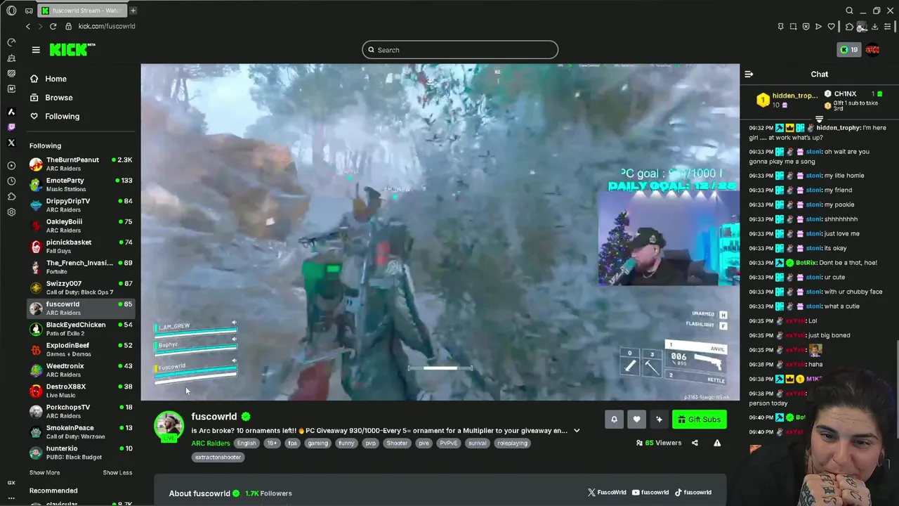899x506 pixels.
Task: Open TheBurntPeanut channel
Action: click(81, 164)
